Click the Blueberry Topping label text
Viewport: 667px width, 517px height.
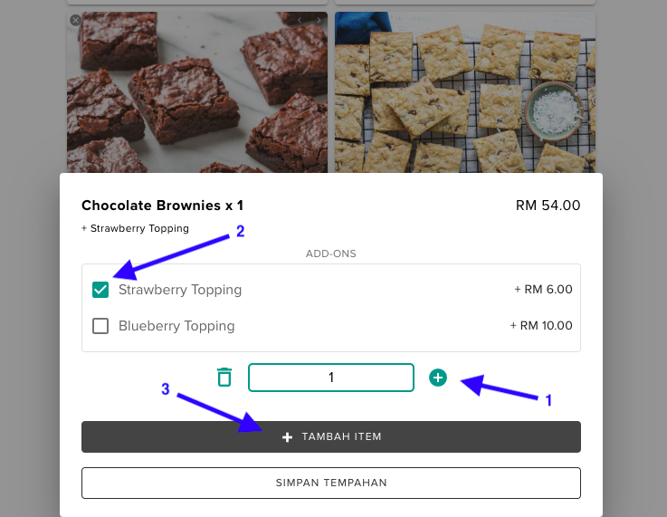(176, 326)
